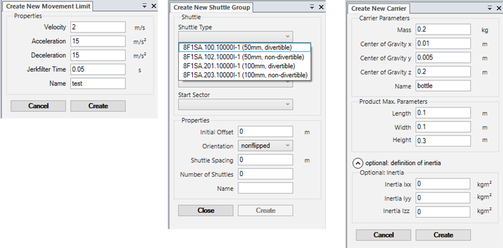Choose 8F1SA.102.10000I-1 (50mm, non-divertible) shuttle
Image resolution: width=503 pixels, height=248 pixels.
[244, 57]
